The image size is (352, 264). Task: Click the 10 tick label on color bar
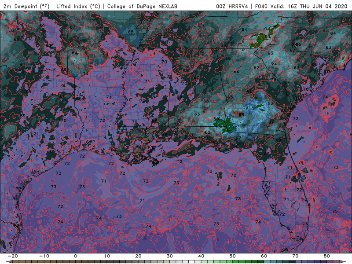[x=107, y=256]
